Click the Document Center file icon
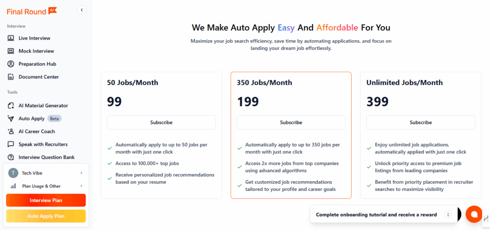This screenshot has height=230, width=490. coord(11,77)
